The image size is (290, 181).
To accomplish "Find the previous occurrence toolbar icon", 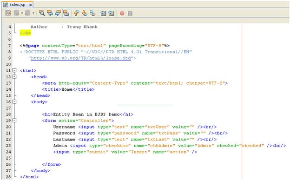I will coord(50,13).
